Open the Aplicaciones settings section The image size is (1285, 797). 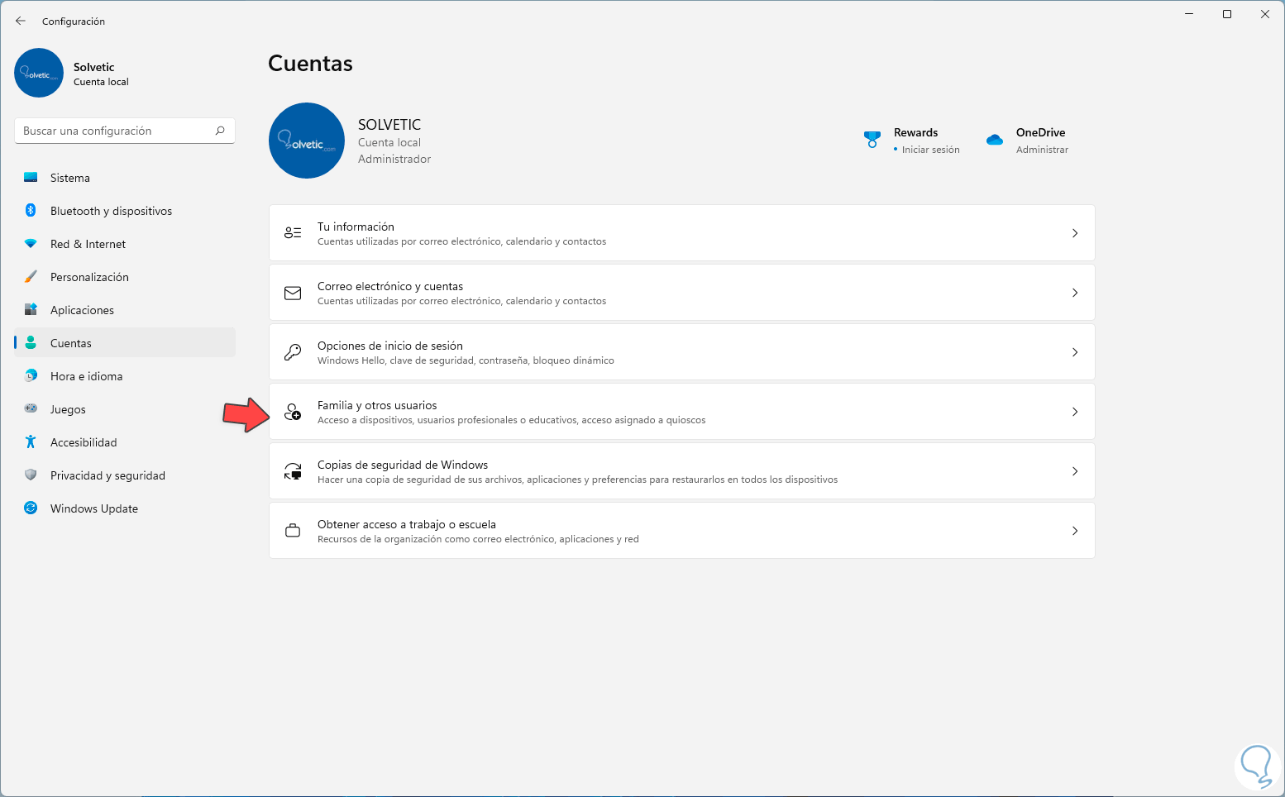[x=82, y=310]
